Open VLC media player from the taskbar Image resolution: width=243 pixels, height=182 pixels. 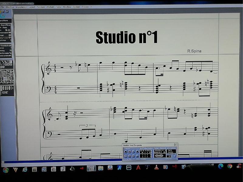(x=156, y=167)
